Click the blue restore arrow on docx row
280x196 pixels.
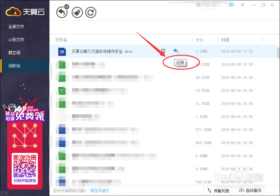(176, 51)
